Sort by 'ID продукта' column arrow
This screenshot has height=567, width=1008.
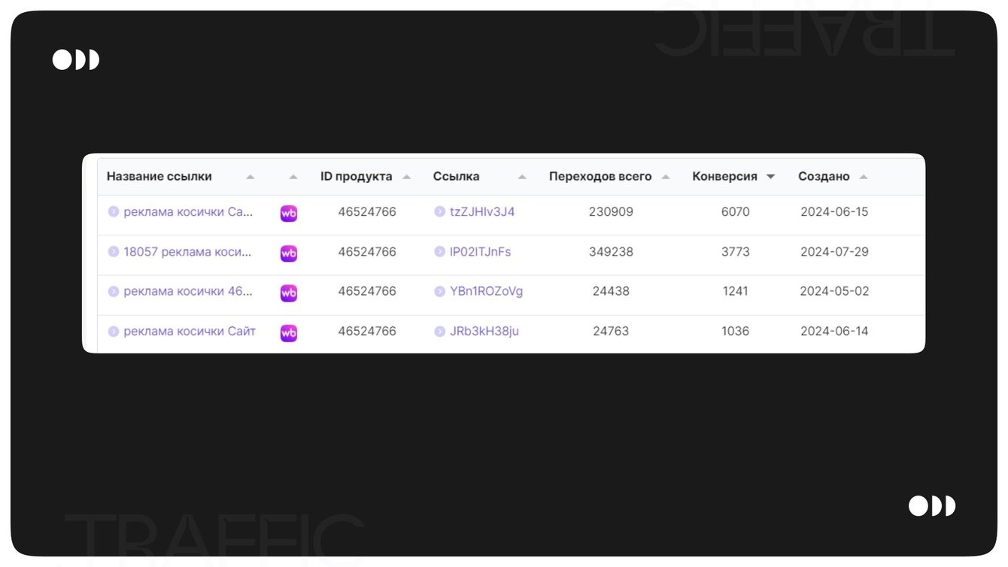[x=407, y=177]
